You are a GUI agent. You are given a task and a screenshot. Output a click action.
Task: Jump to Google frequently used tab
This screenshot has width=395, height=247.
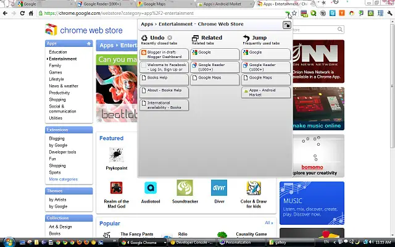pos(266,54)
